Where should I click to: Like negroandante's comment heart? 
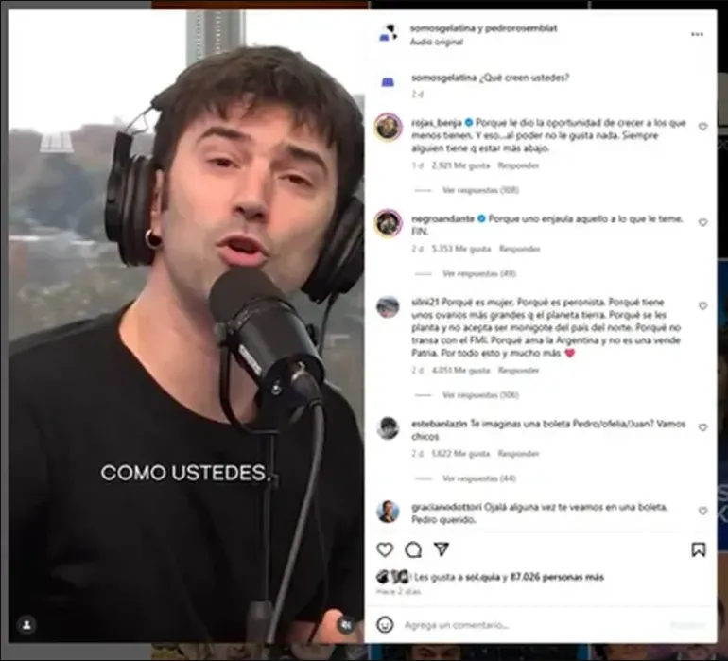[x=702, y=223]
